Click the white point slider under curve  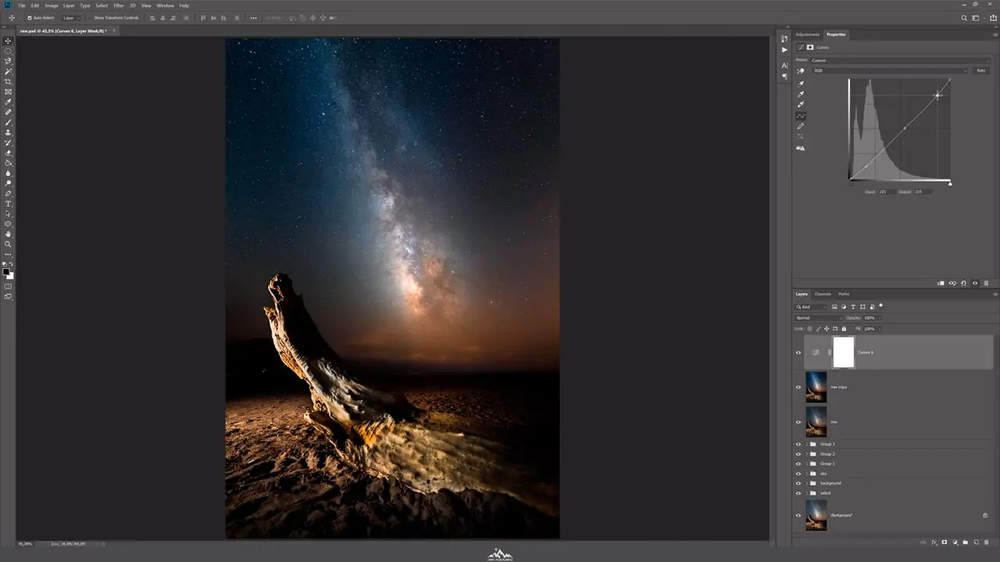click(x=950, y=184)
